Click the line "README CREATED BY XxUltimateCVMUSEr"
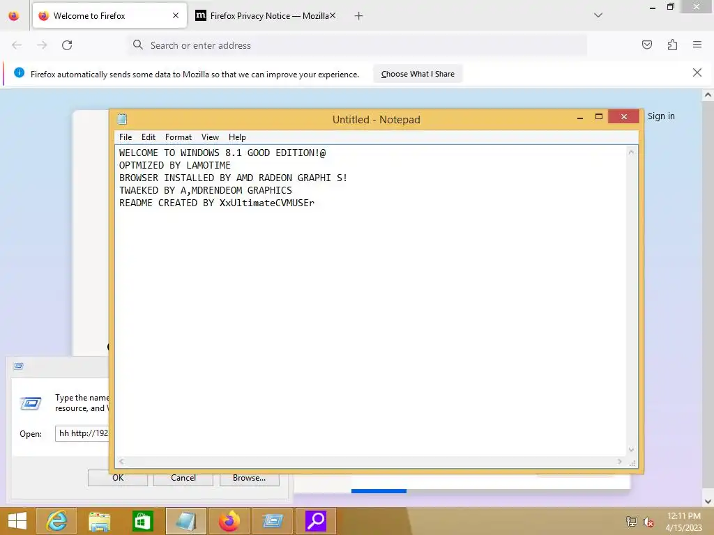 217,203
